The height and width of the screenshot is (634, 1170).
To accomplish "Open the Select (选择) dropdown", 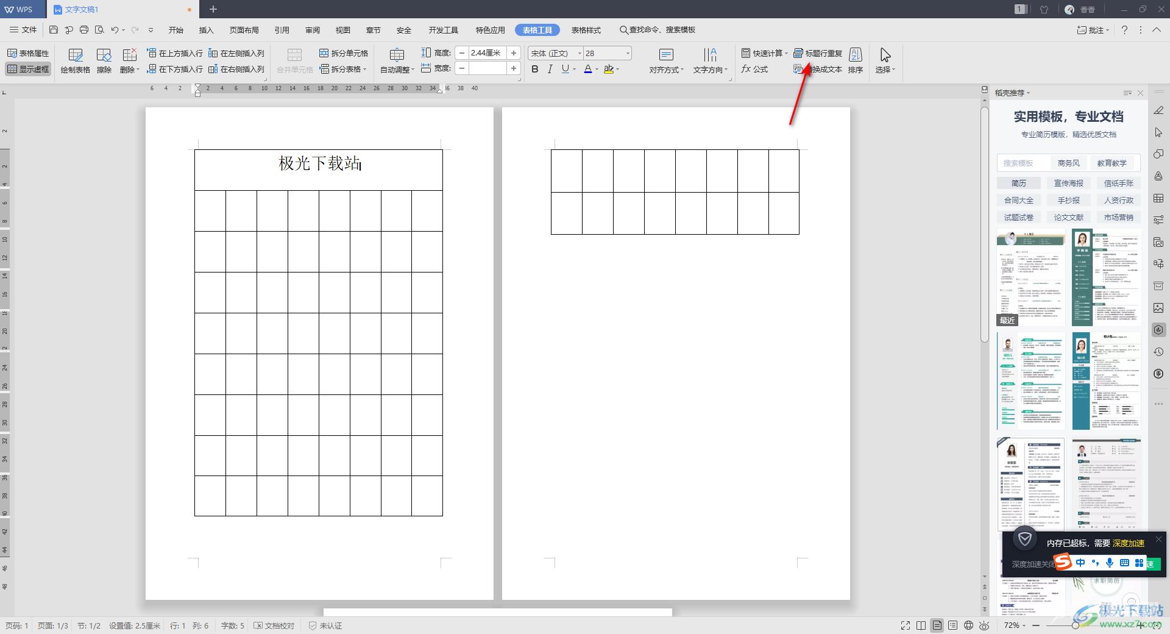I will coord(885,61).
